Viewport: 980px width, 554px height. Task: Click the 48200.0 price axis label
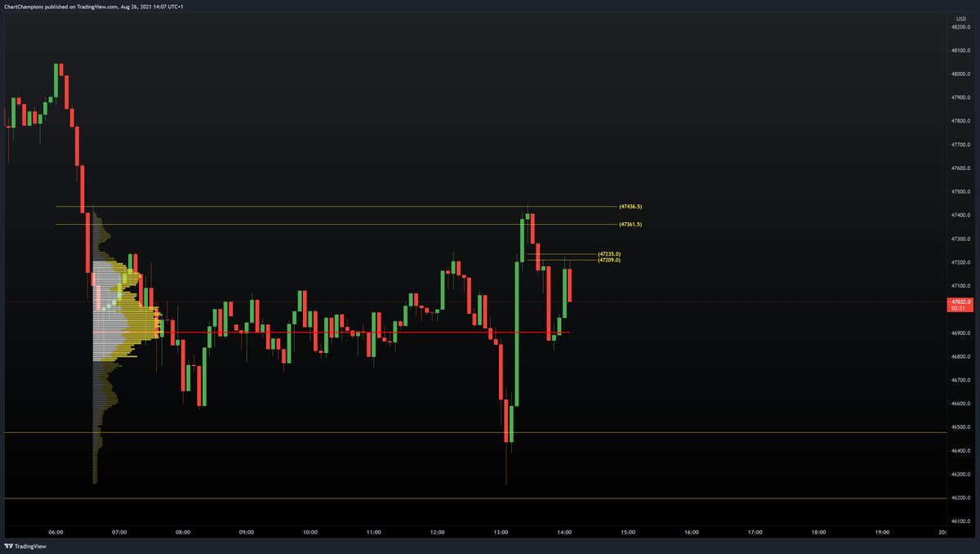960,27
